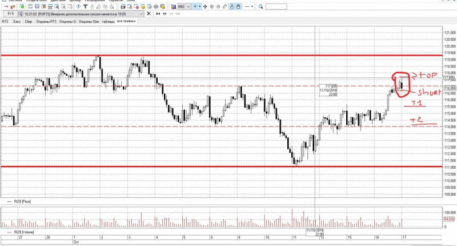The image size is (457, 246).
Task: Expand the cursor type dropdown arrow
Action: point(199,6)
